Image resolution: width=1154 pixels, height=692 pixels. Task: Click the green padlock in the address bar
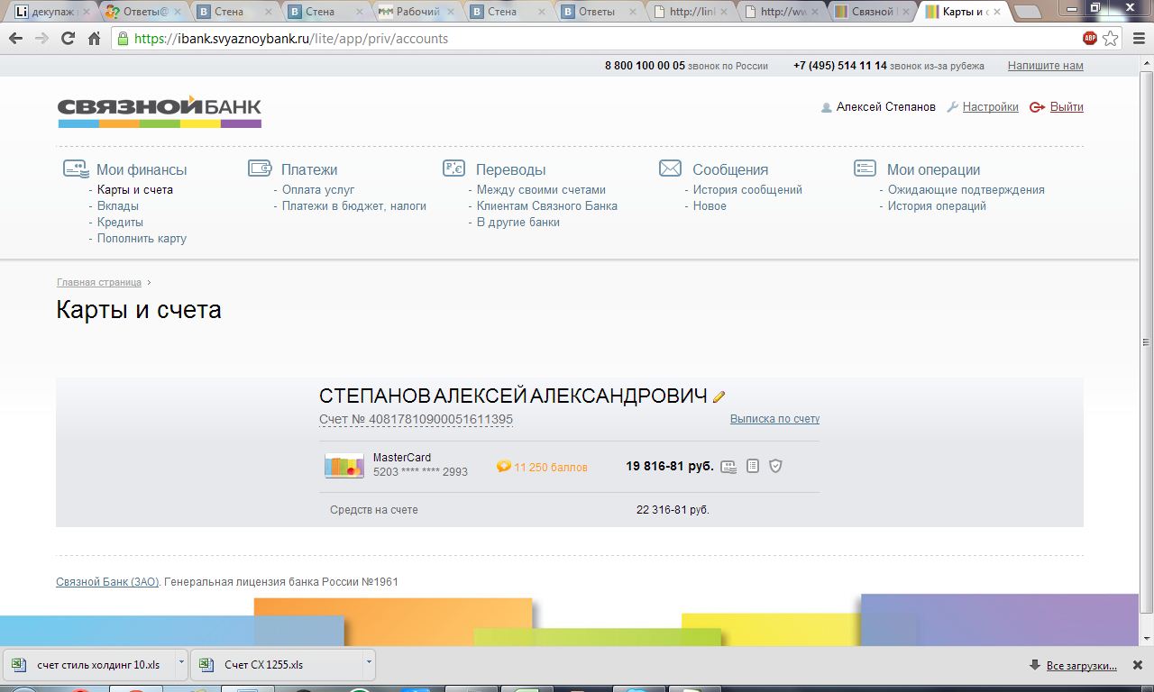(x=124, y=39)
